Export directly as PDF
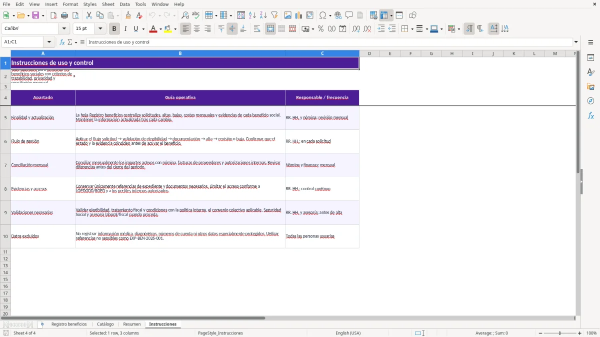The height and width of the screenshot is (337, 600). coord(53,15)
